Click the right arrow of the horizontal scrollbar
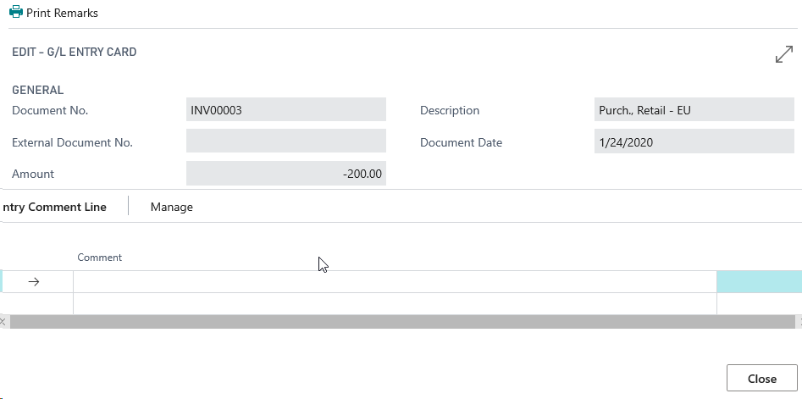Screen dimensions: 802x399 (799, 322)
